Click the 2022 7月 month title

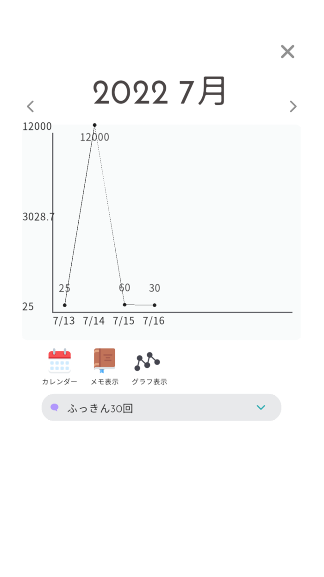tap(160, 92)
